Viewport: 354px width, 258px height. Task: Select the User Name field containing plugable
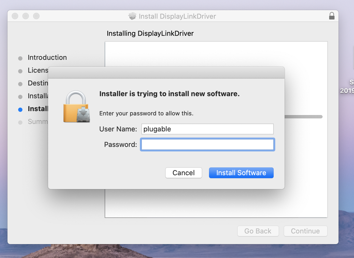(207, 129)
